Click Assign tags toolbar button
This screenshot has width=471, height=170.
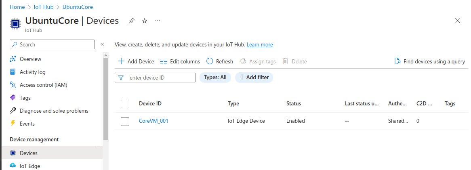tap(258, 61)
